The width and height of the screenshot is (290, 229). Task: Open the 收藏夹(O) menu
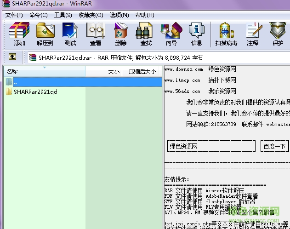(91, 15)
